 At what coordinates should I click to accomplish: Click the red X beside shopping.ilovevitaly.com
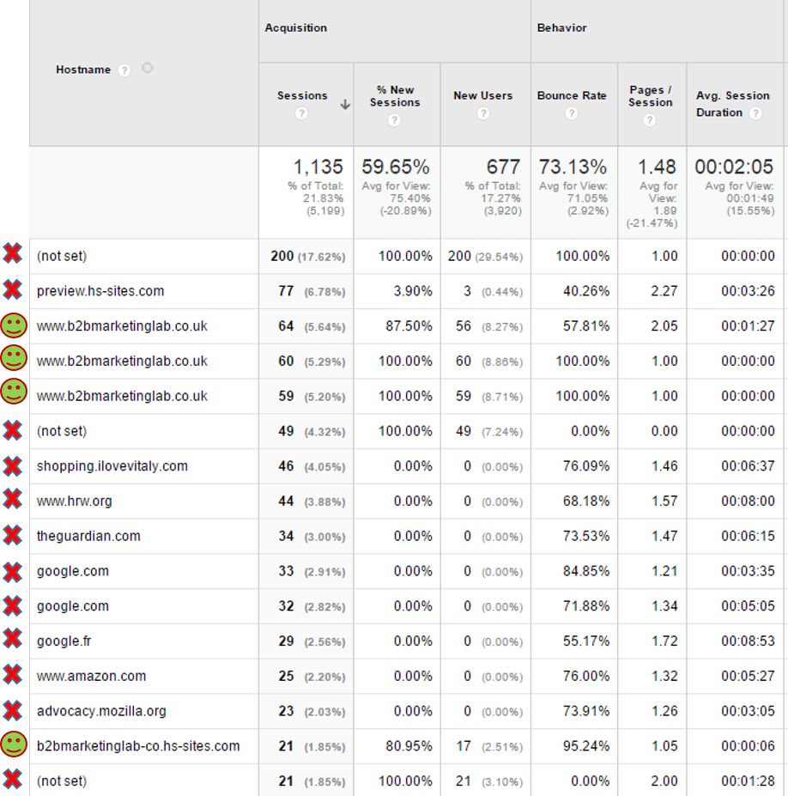click(x=13, y=465)
